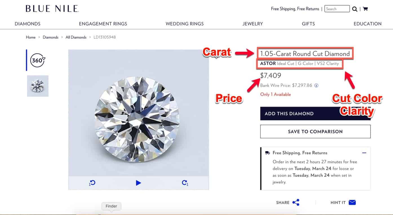The height and width of the screenshot is (215, 393).
Task: Rotate the diamond view counterclockwise
Action: 92,183
